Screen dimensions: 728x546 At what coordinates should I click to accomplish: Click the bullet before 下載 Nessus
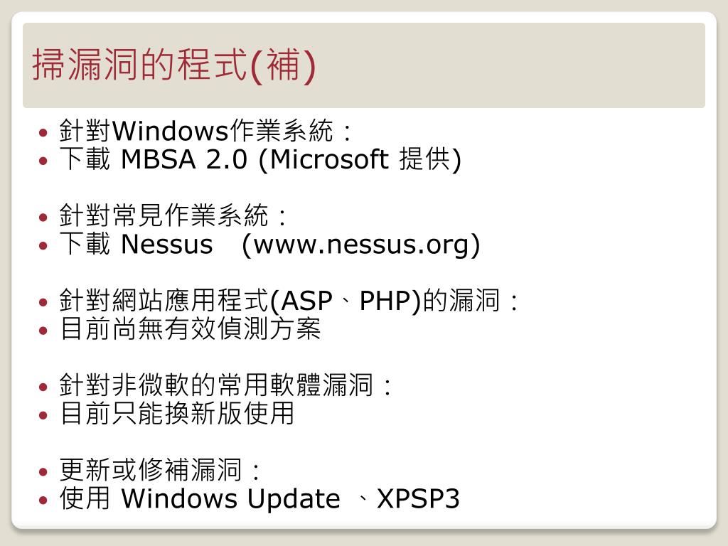pyautogui.click(x=43, y=246)
